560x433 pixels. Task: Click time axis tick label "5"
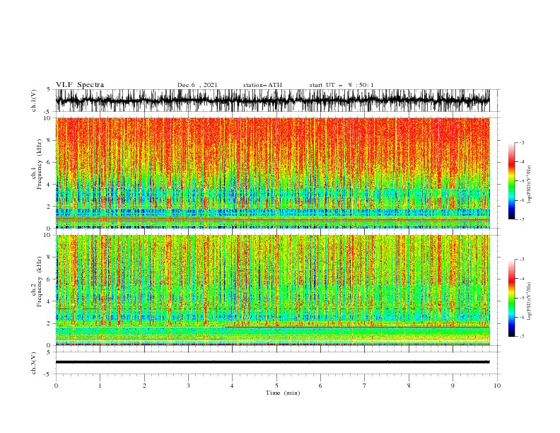pyautogui.click(x=276, y=386)
